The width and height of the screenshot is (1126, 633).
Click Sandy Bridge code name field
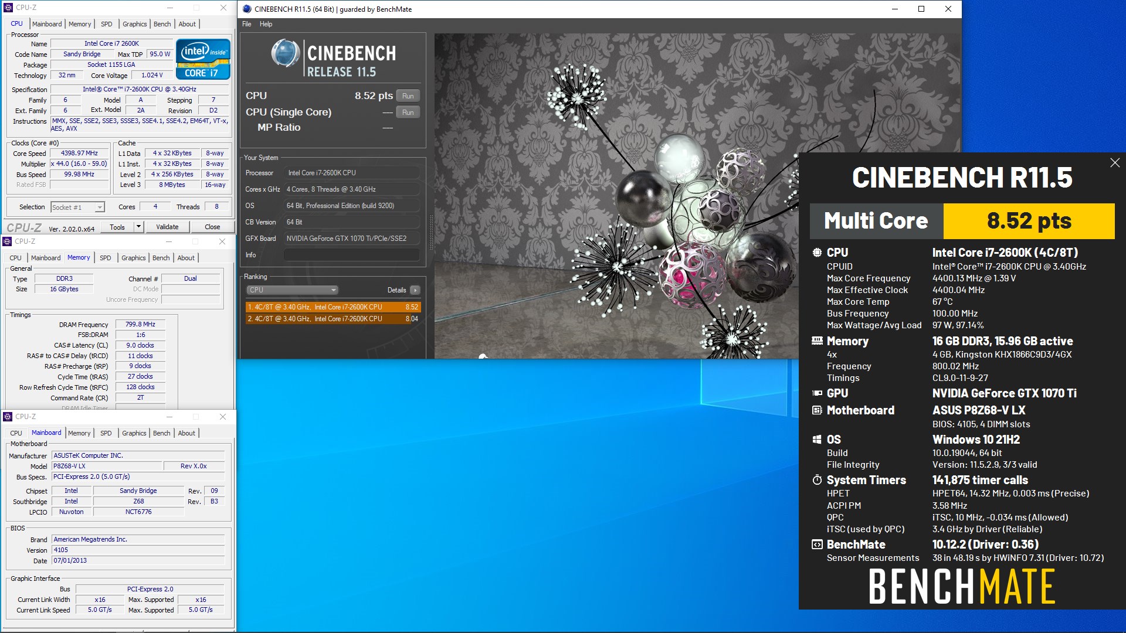tap(82, 54)
